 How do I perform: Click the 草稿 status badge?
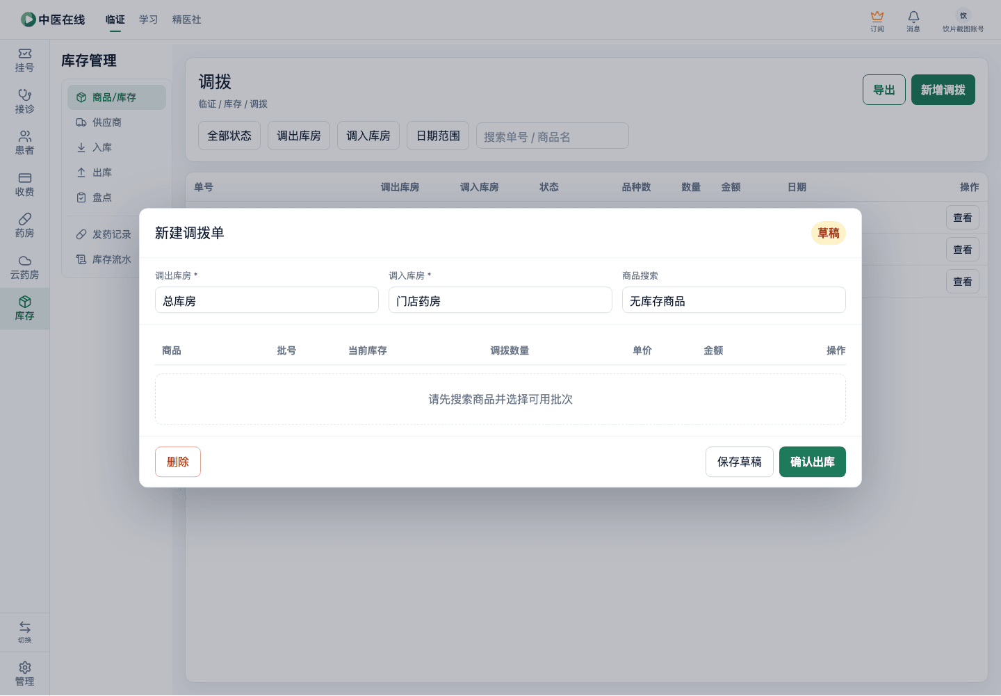829,233
